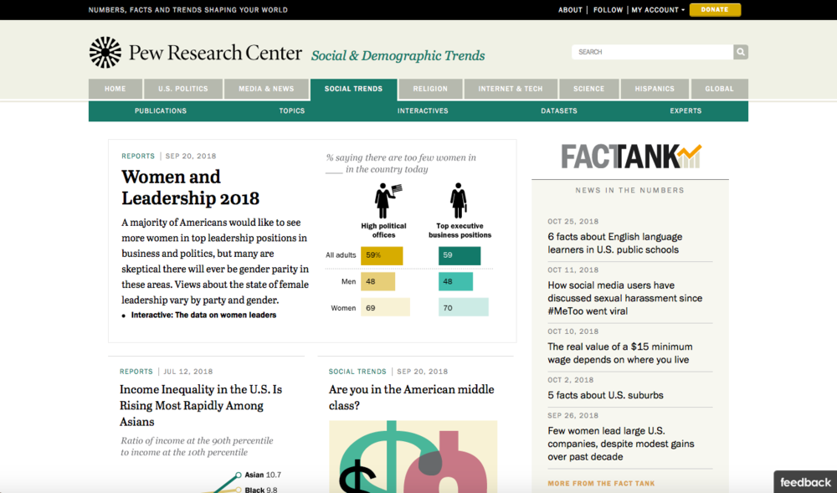
Task: Open the Experts submenu item
Action: pyautogui.click(x=686, y=111)
